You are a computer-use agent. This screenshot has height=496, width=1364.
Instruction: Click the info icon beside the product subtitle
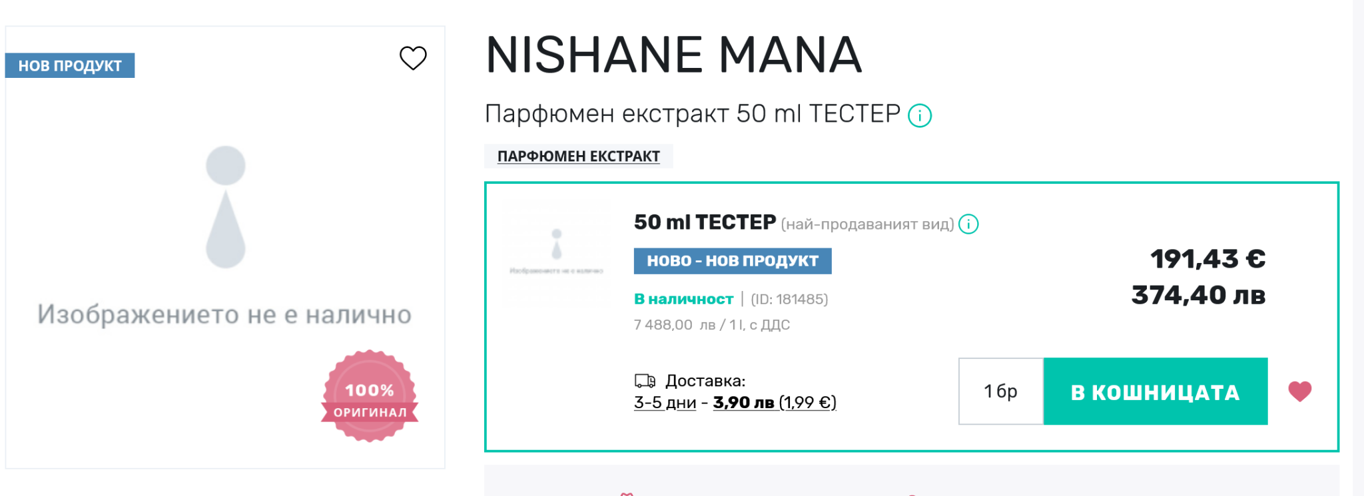pyautogui.click(x=920, y=116)
